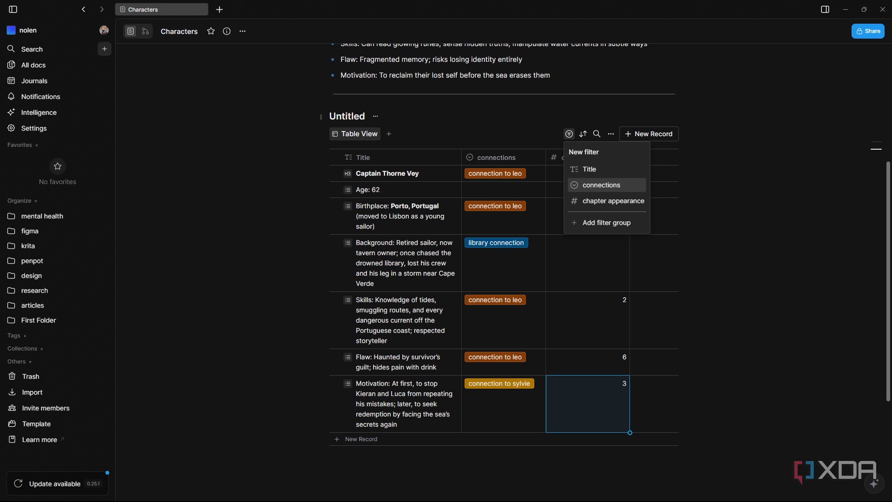Click the database search icon

(x=597, y=134)
